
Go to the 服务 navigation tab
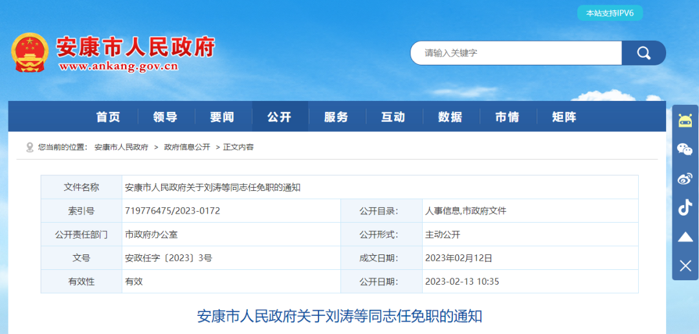tap(337, 117)
